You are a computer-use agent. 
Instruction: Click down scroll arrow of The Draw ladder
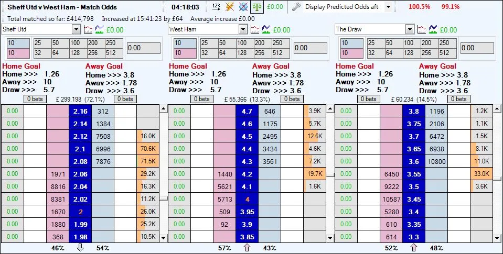498,238
